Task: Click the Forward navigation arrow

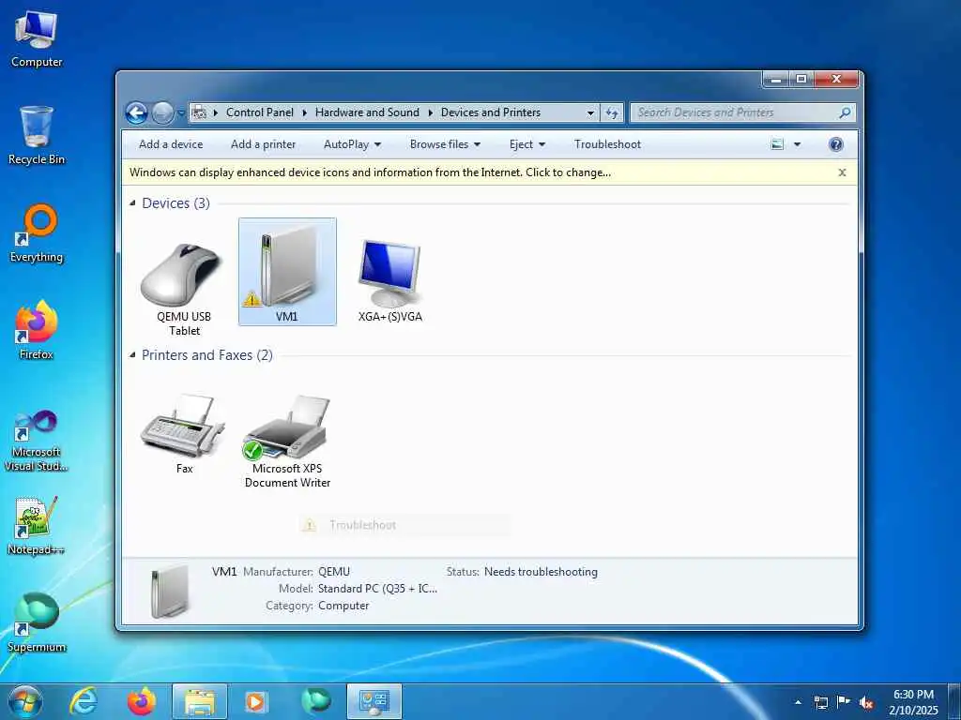Action: tap(162, 112)
